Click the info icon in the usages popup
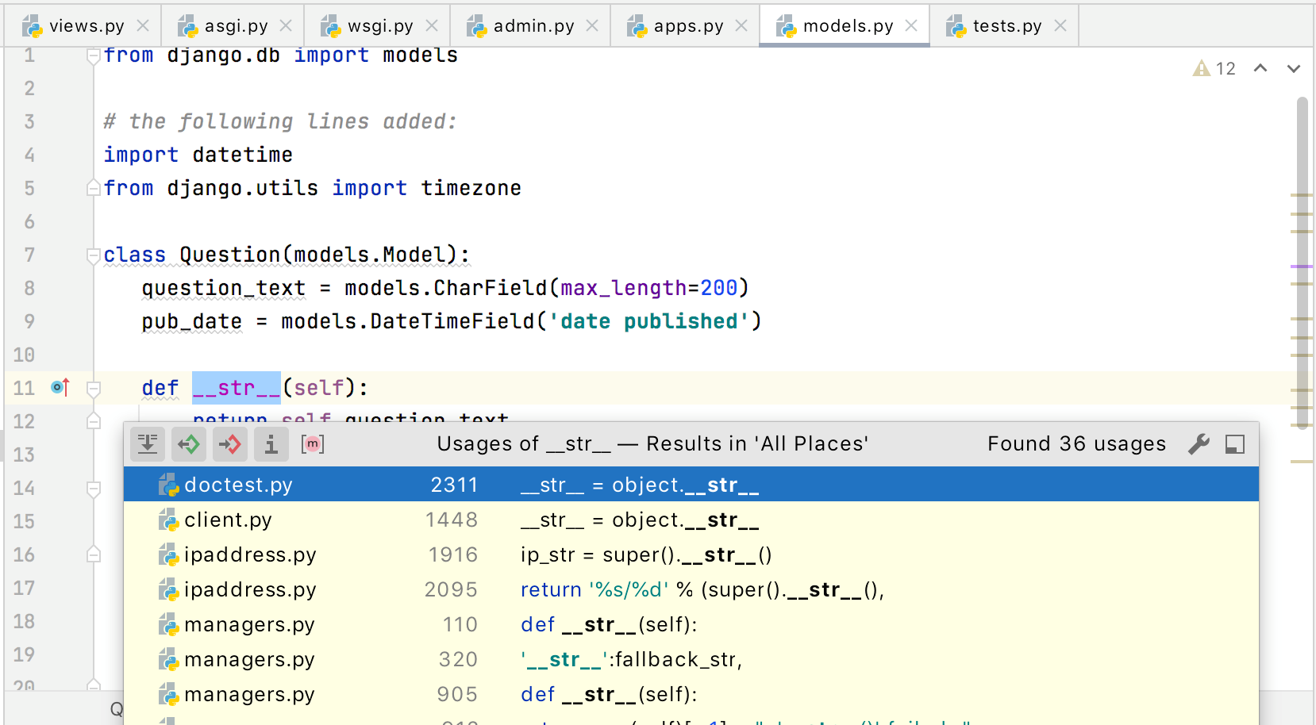The image size is (1316, 725). 271,444
